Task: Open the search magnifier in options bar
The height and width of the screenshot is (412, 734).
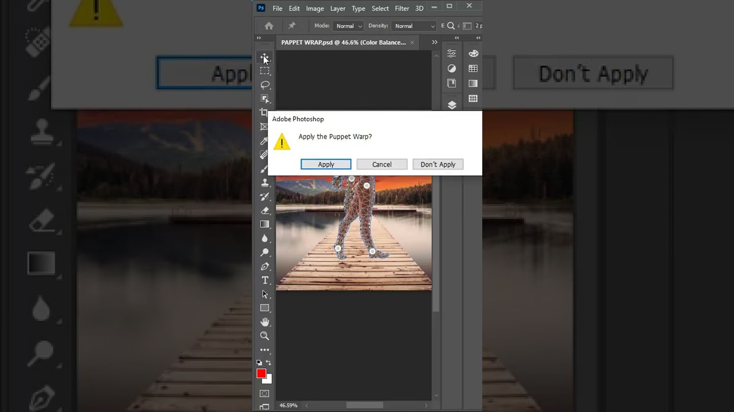Action: click(x=451, y=26)
